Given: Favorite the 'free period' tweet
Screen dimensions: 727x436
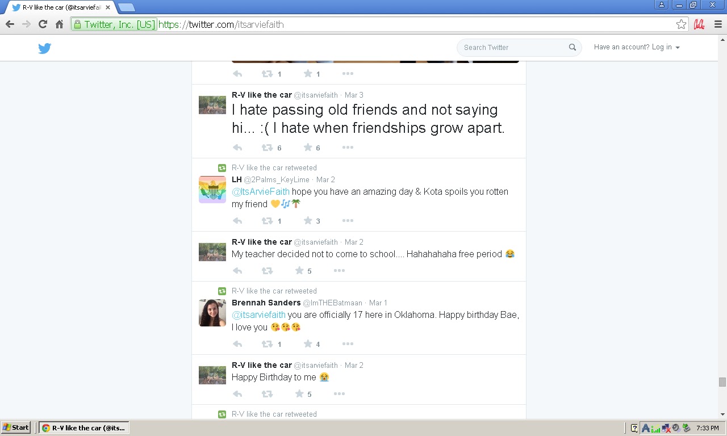Looking at the screenshot, I should pyautogui.click(x=299, y=271).
